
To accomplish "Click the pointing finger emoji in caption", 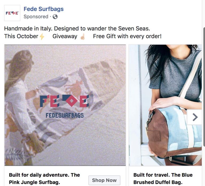I will point(83,37).
